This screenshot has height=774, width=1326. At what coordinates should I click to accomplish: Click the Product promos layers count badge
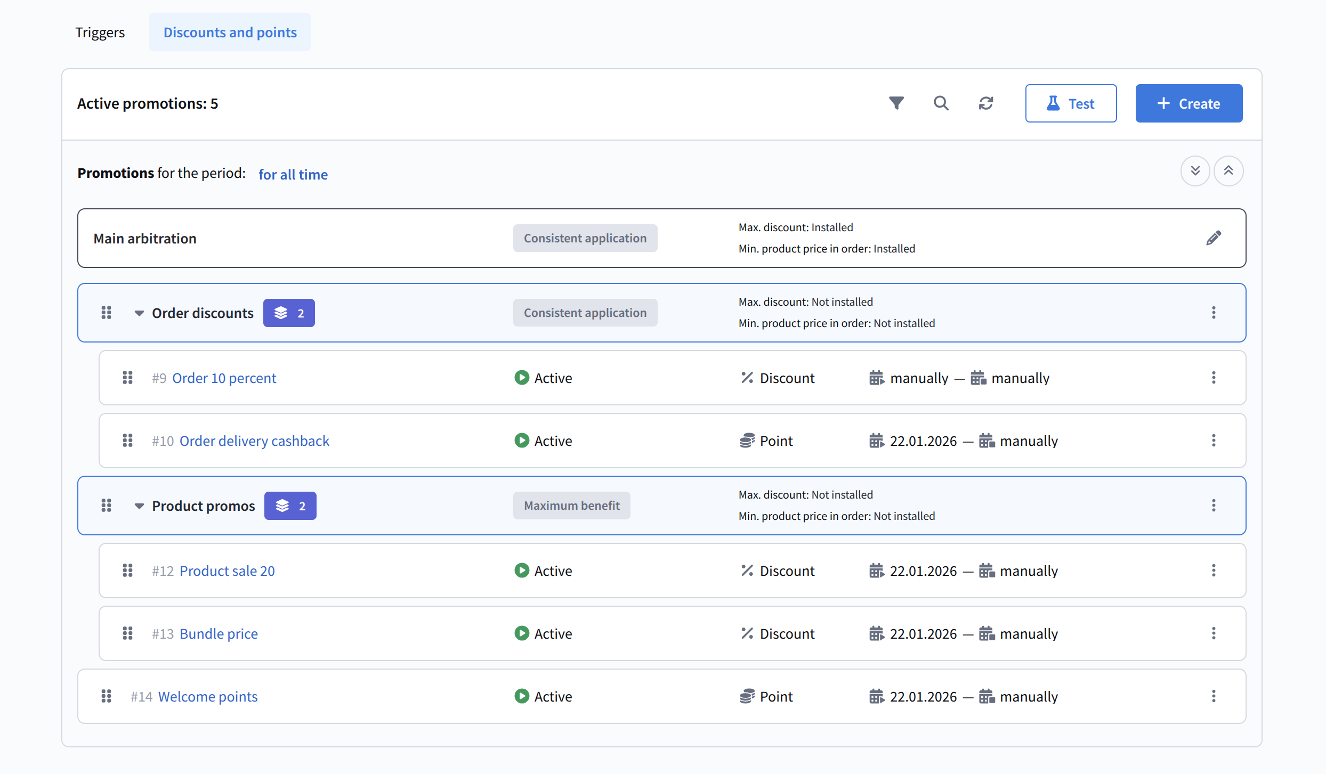290,506
